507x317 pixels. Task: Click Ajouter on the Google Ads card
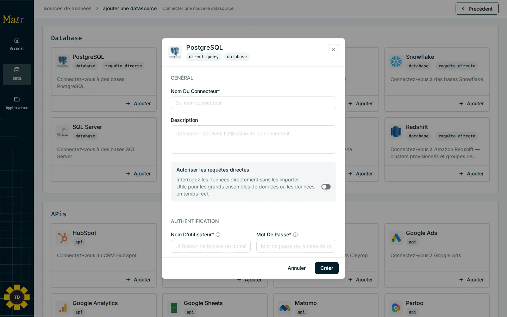[471, 280]
